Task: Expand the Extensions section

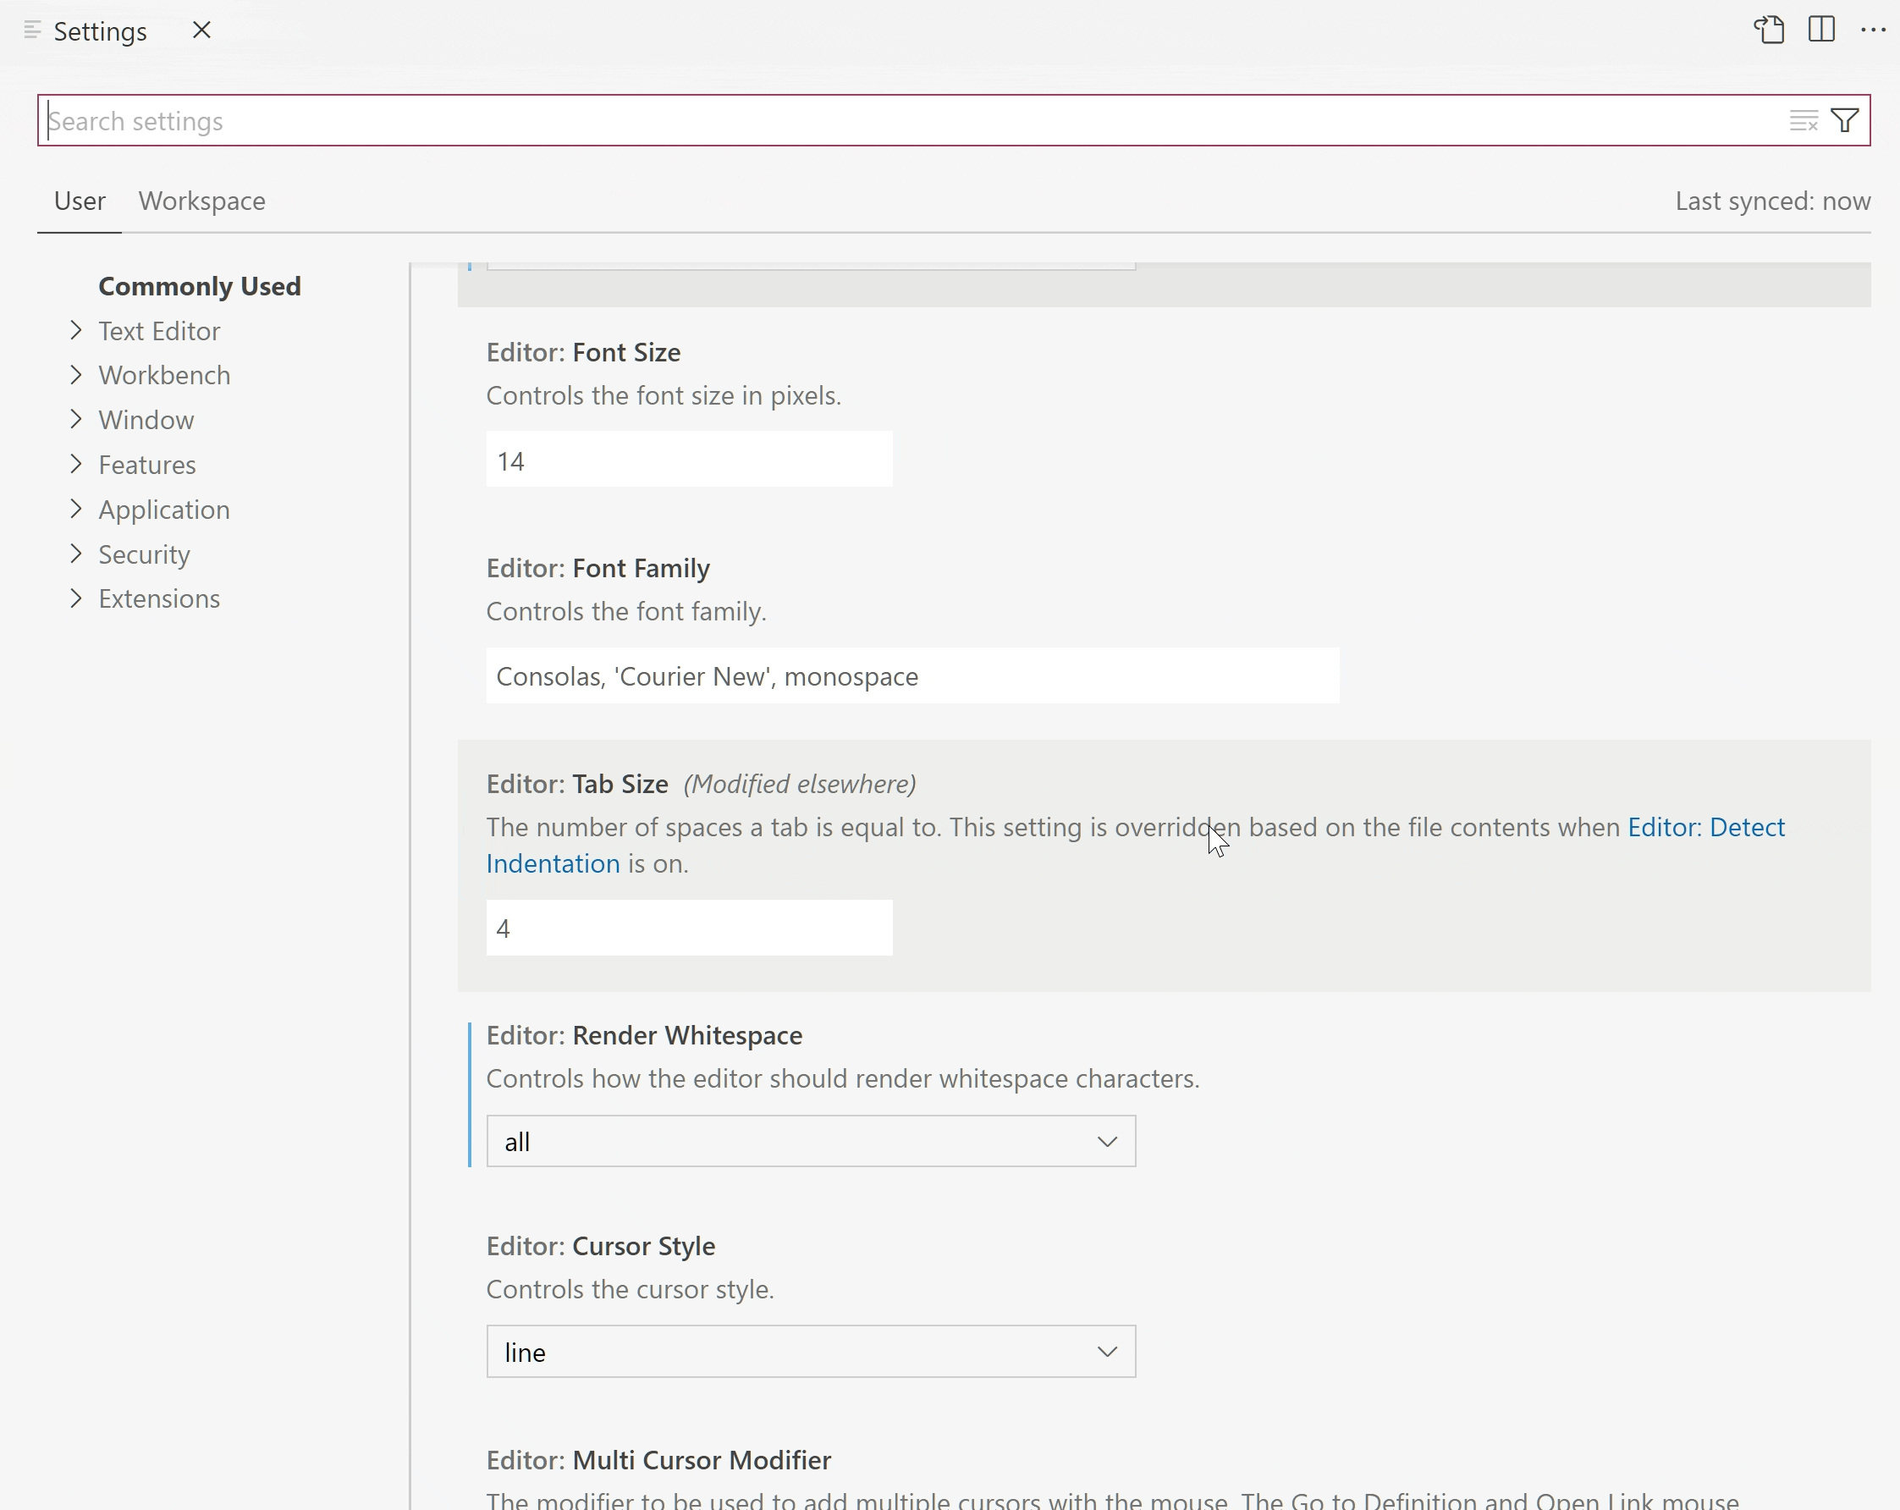Action: click(75, 598)
